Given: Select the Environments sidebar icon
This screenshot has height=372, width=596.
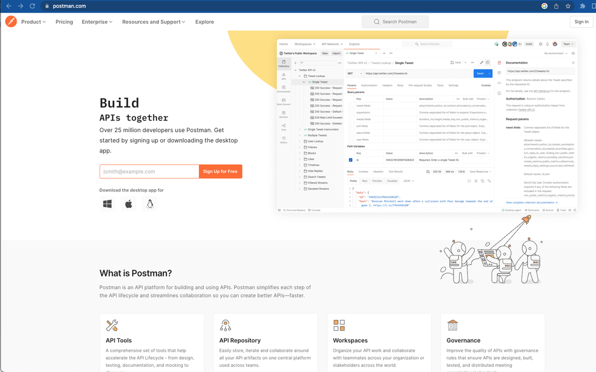Looking at the screenshot, I should 284,87.
